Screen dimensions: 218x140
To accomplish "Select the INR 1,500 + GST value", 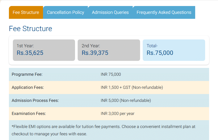I will pyautogui.click(x=132, y=87).
